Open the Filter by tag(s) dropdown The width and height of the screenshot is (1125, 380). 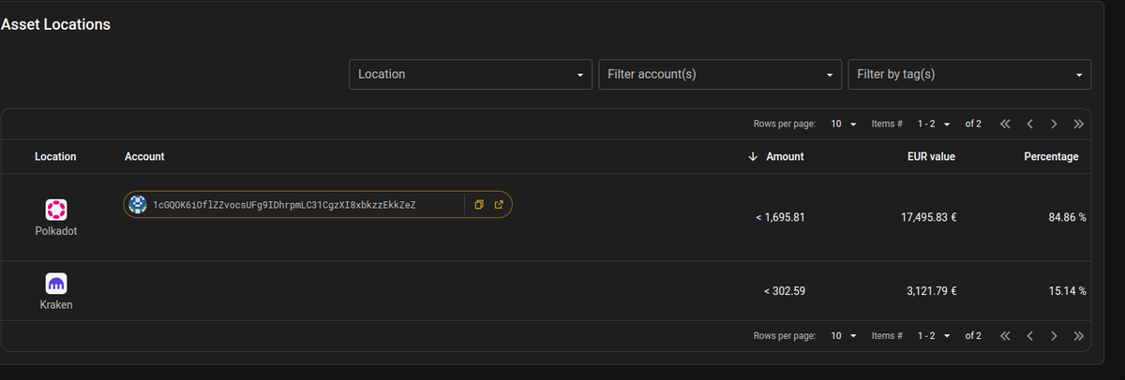pyautogui.click(x=969, y=74)
